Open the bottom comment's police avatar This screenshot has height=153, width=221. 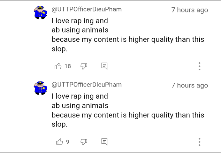click(41, 88)
